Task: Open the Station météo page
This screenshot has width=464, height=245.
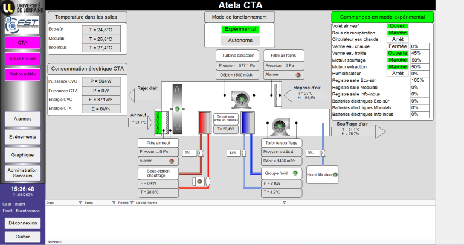Action: click(23, 74)
